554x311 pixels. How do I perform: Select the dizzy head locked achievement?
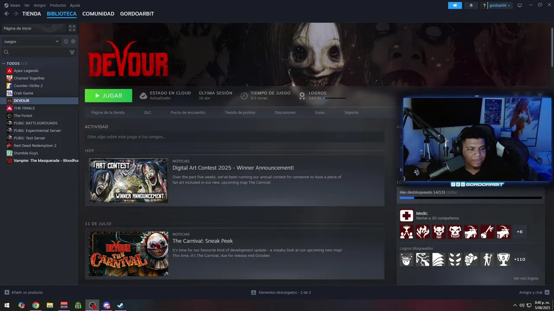click(406, 259)
